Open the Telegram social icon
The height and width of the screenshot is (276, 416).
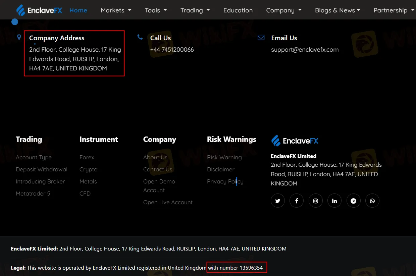point(354,201)
